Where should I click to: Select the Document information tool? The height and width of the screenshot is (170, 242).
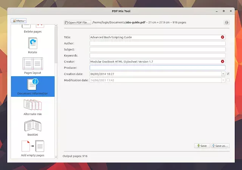33,87
